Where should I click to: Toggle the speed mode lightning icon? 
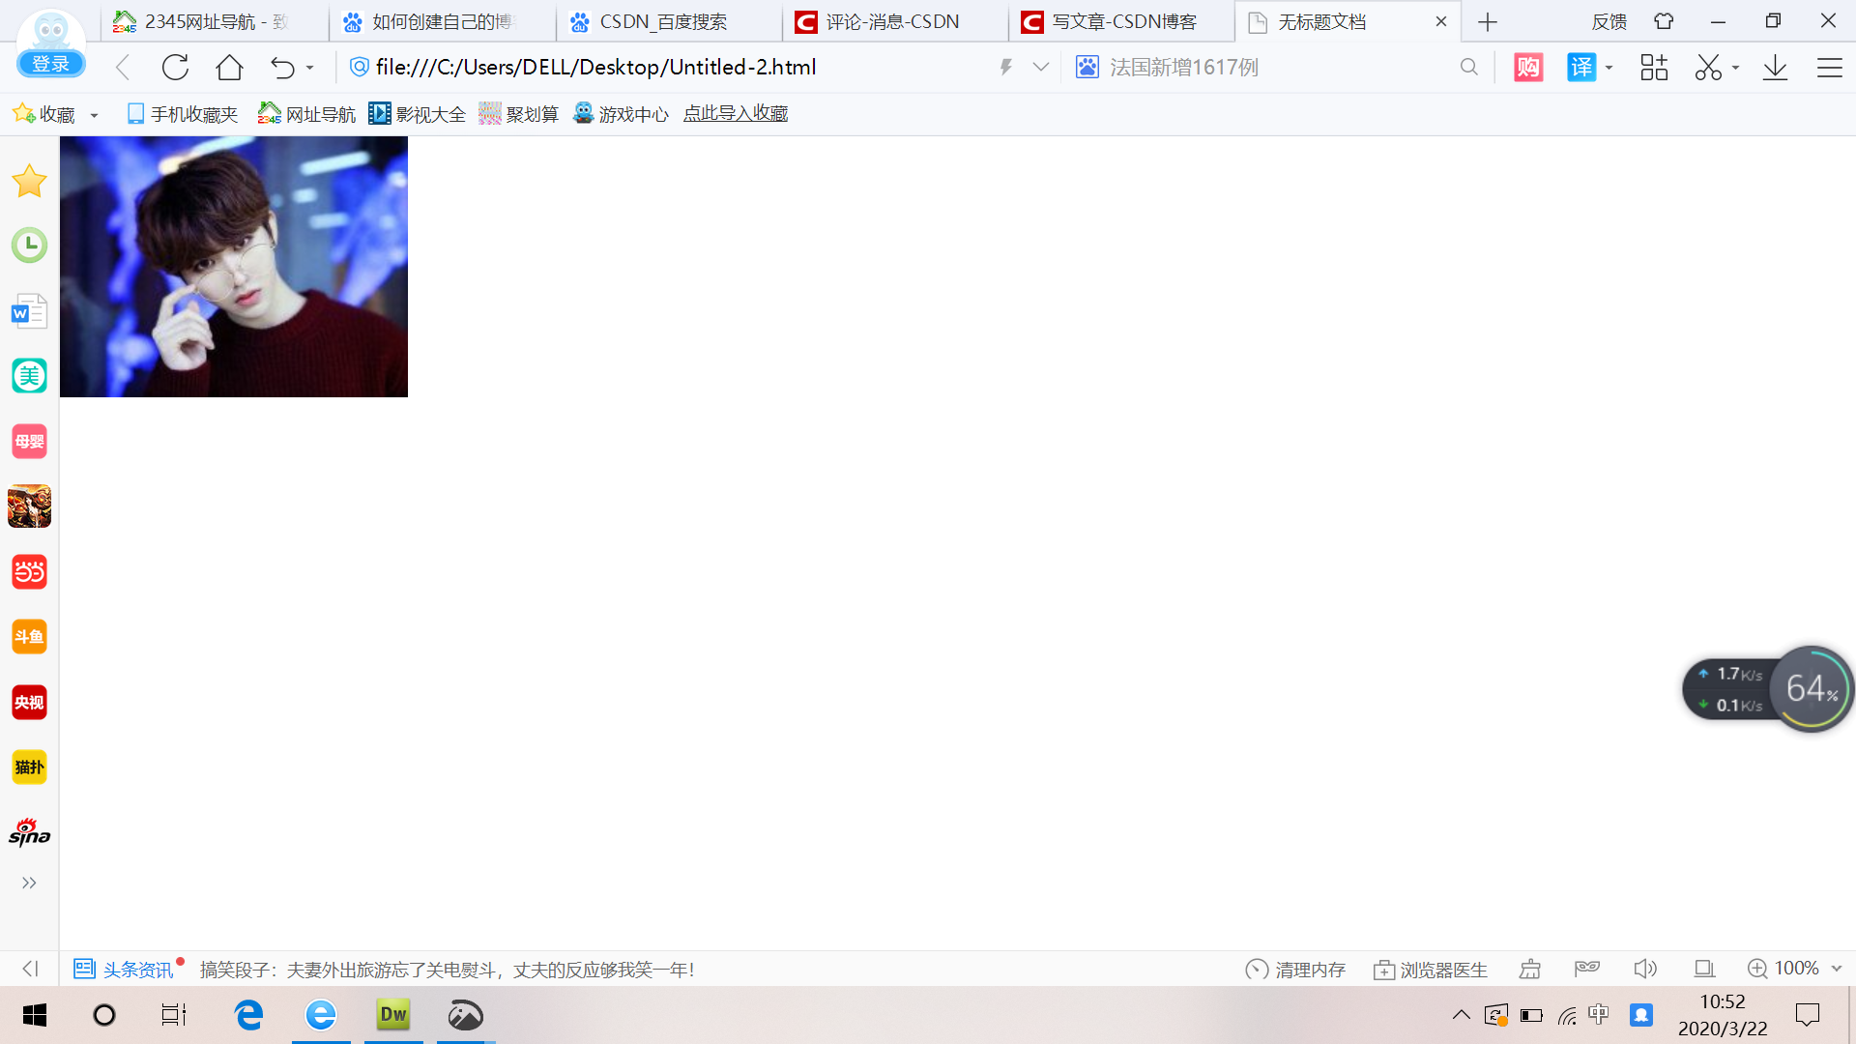pos(1005,68)
